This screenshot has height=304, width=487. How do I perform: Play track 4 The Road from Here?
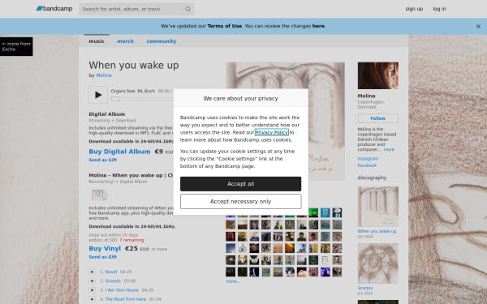[92, 299]
